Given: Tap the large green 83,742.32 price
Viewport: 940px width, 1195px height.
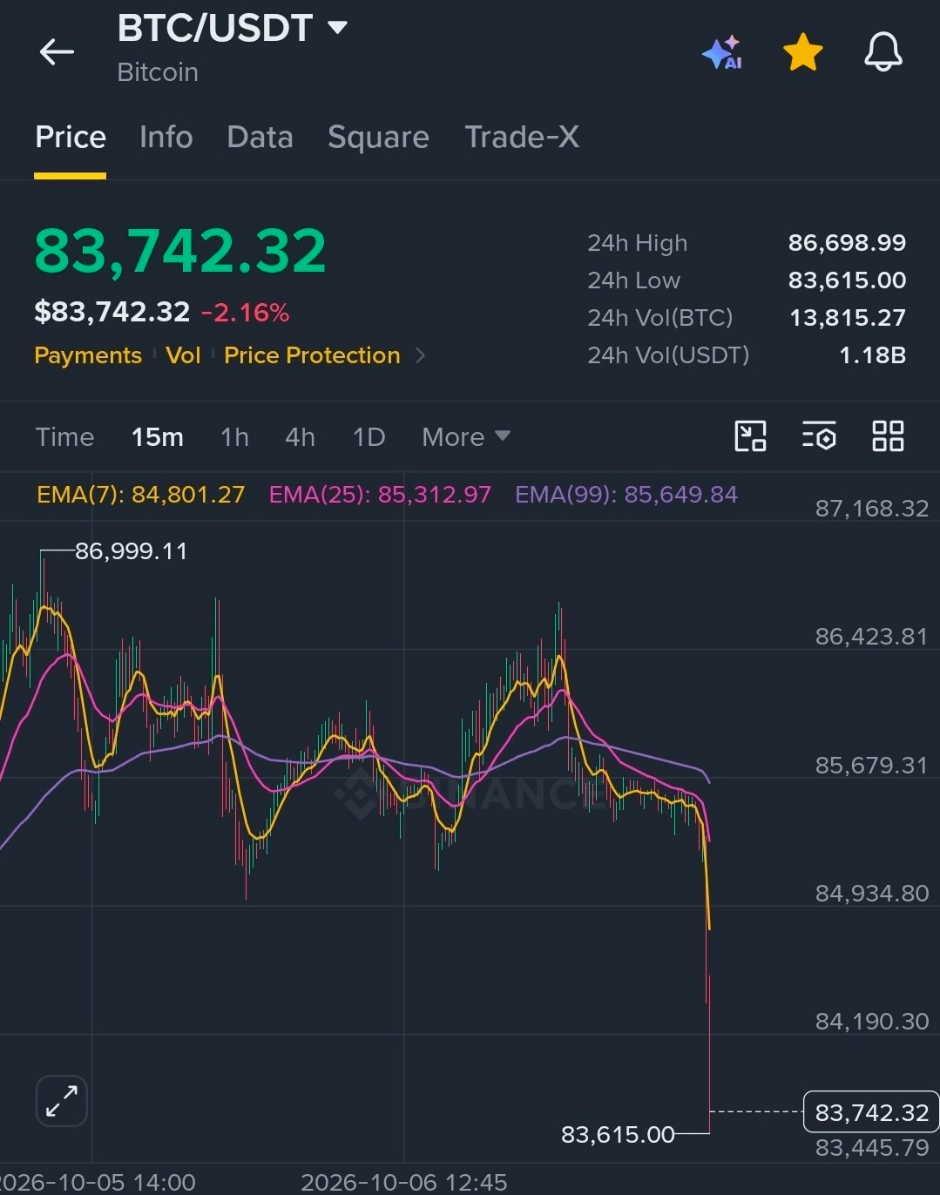Looking at the screenshot, I should (180, 251).
